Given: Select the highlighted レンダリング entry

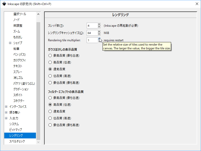Looking at the screenshot, I should point(20,135).
